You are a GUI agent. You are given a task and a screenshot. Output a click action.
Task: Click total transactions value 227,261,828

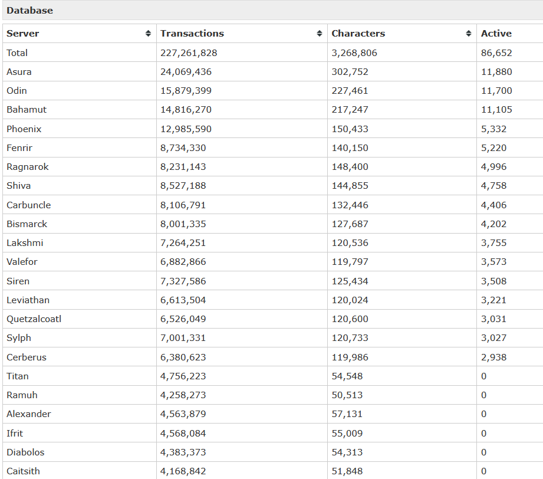[x=189, y=53]
